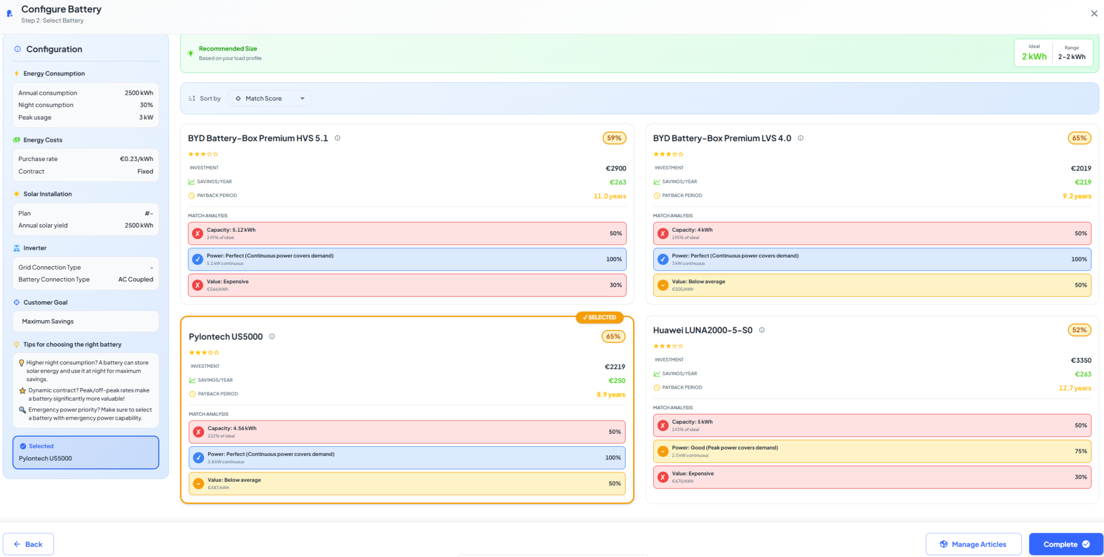Click the 52% match score badge on Huawei
Screen dimensions: 1104x557
click(x=1079, y=330)
